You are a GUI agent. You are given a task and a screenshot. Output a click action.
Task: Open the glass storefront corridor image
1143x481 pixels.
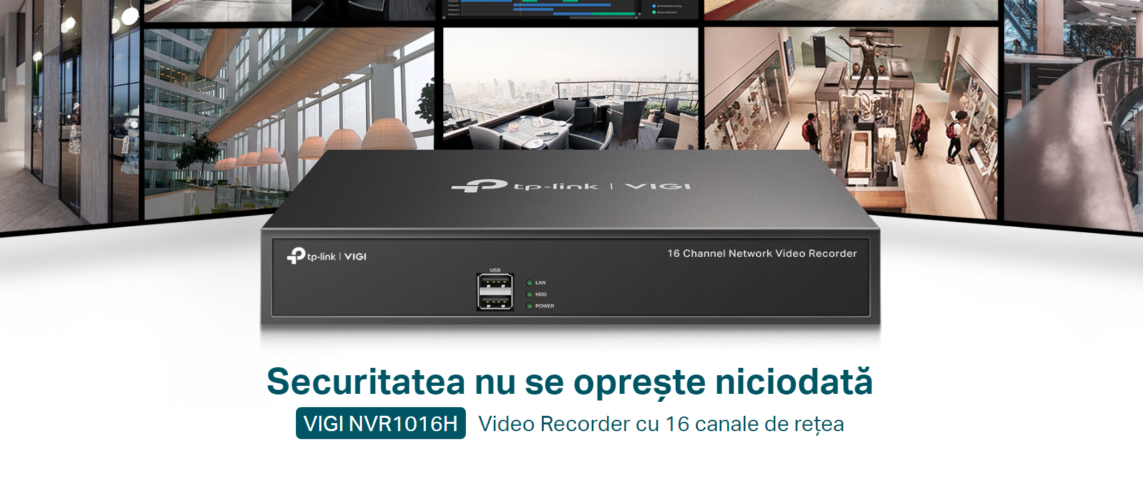click(x=69, y=116)
